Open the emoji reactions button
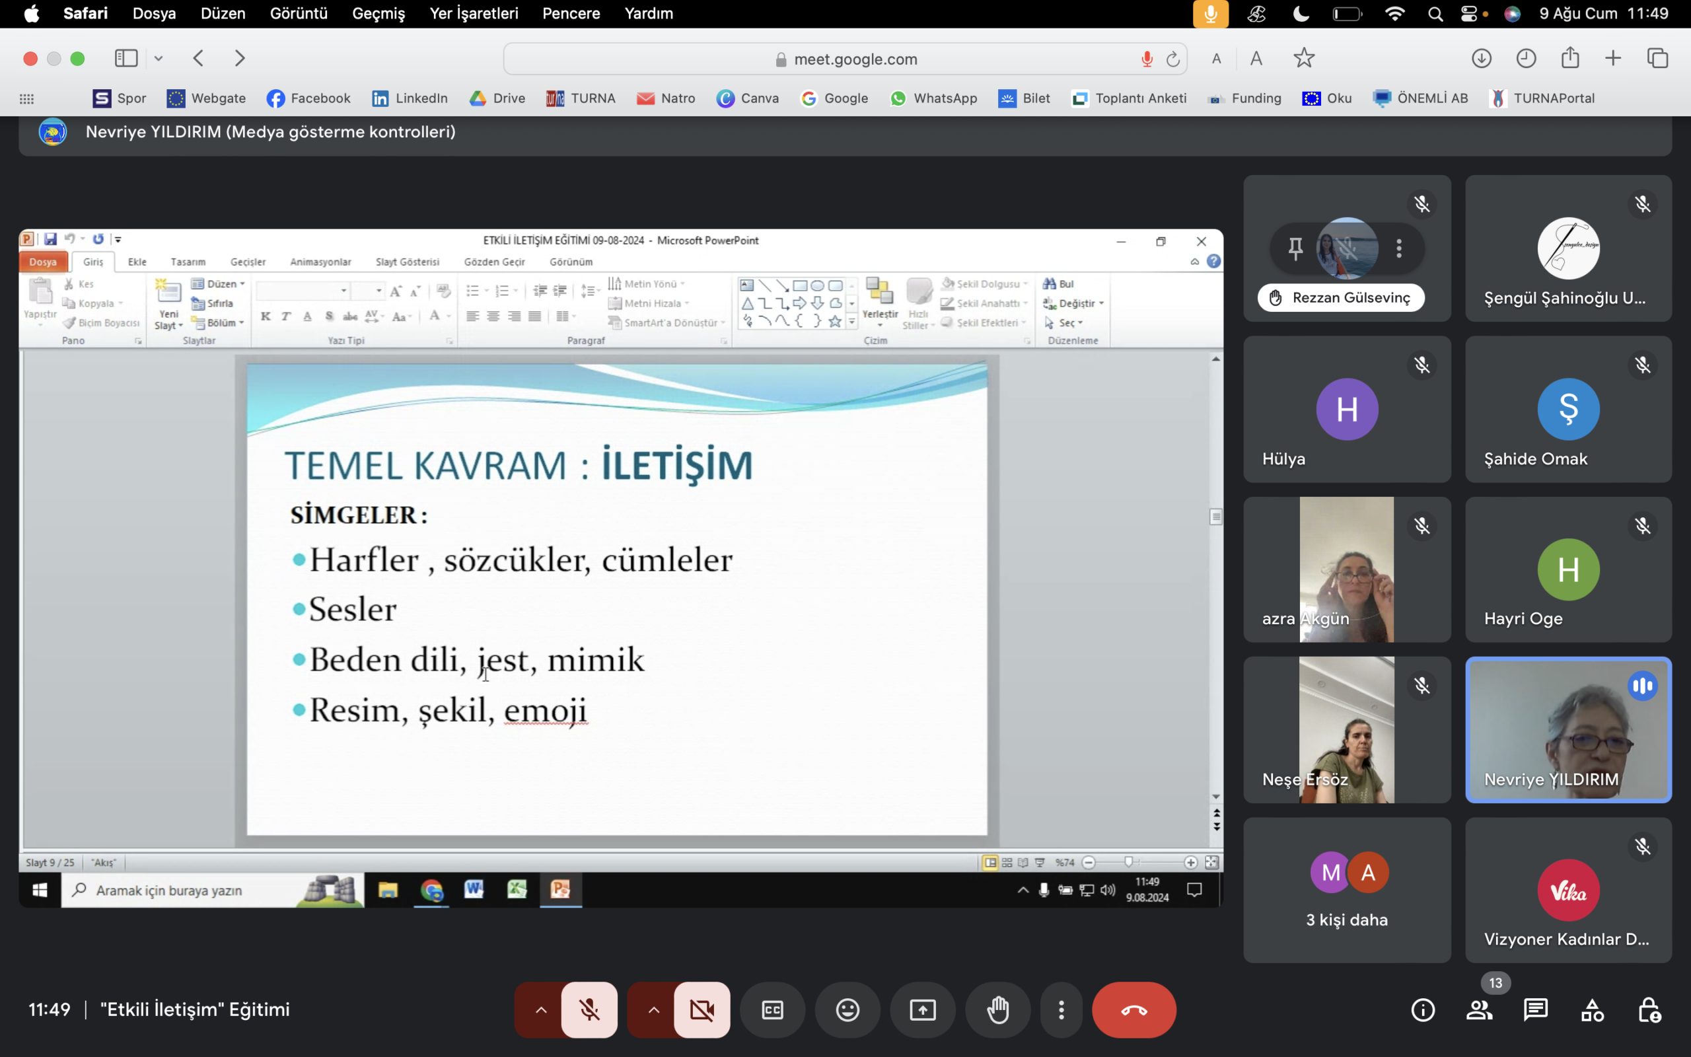 [x=847, y=1009]
